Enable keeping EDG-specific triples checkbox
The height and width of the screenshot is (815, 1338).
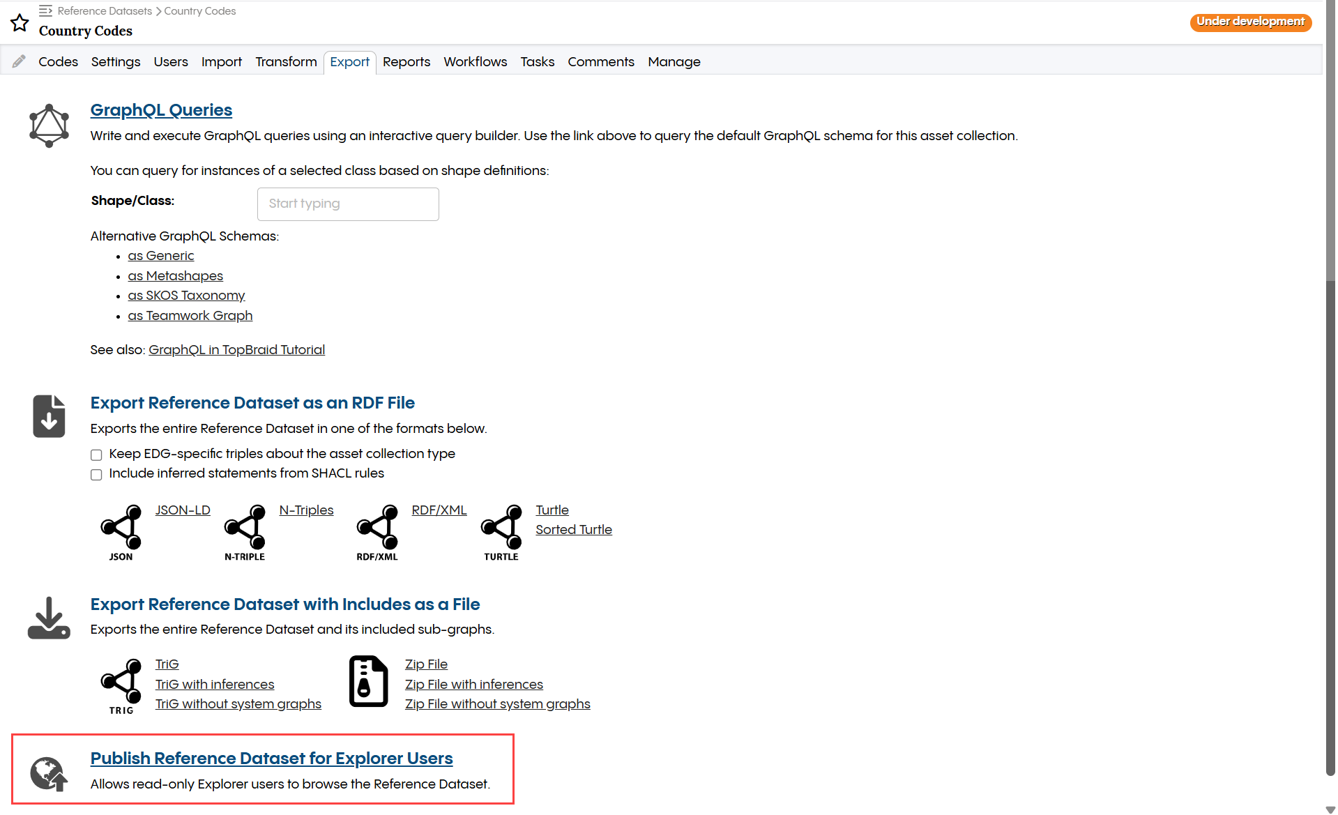tap(96, 455)
